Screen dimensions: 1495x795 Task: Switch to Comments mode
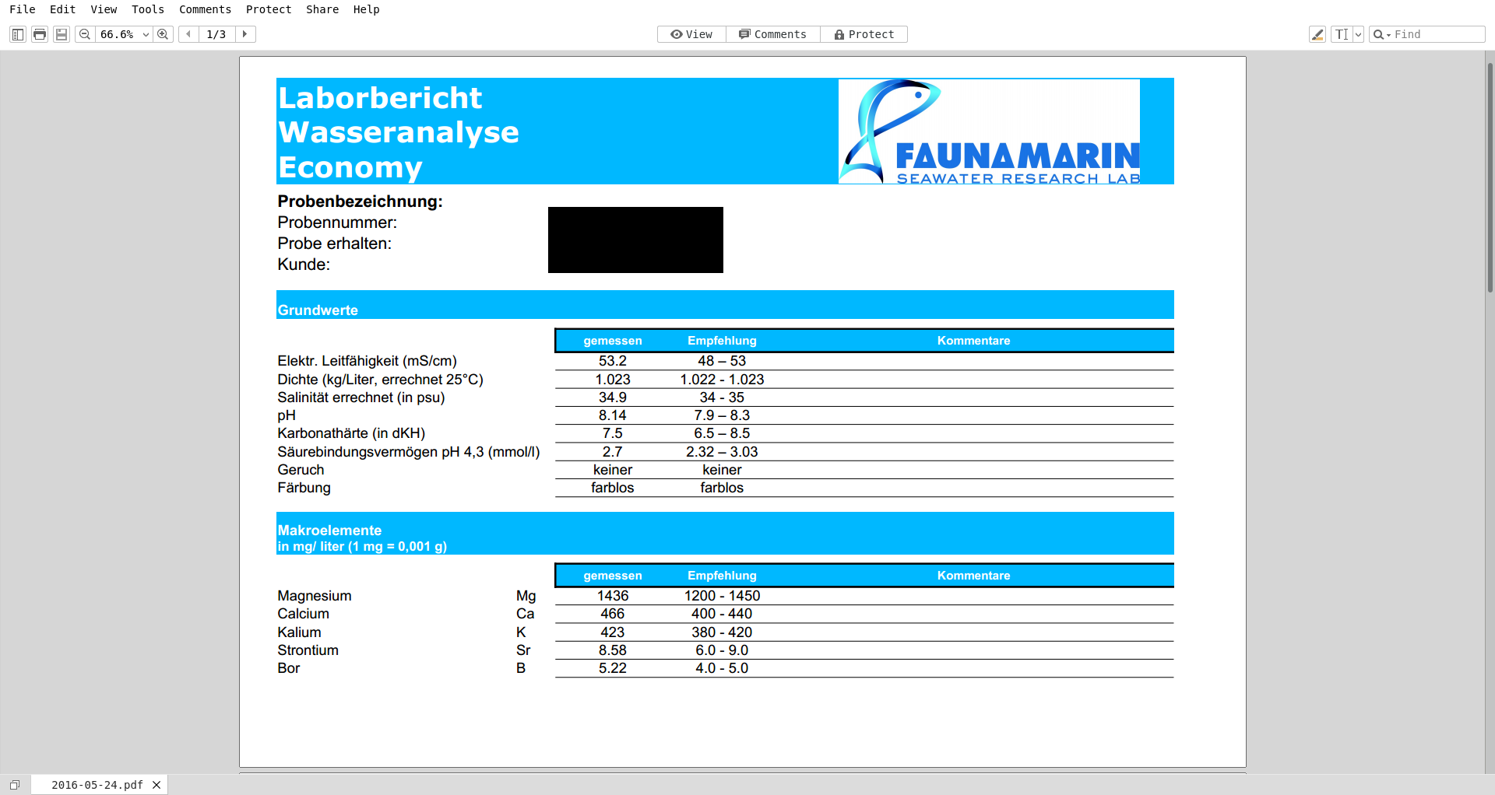click(x=772, y=34)
